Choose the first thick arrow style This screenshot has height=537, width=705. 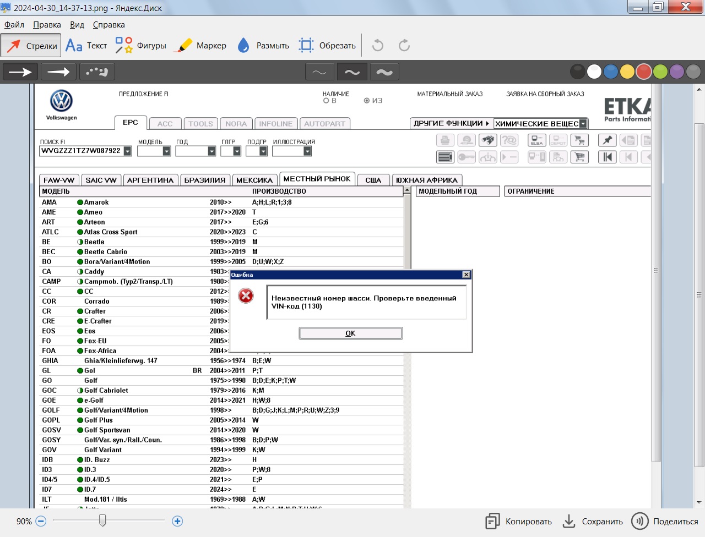20,72
